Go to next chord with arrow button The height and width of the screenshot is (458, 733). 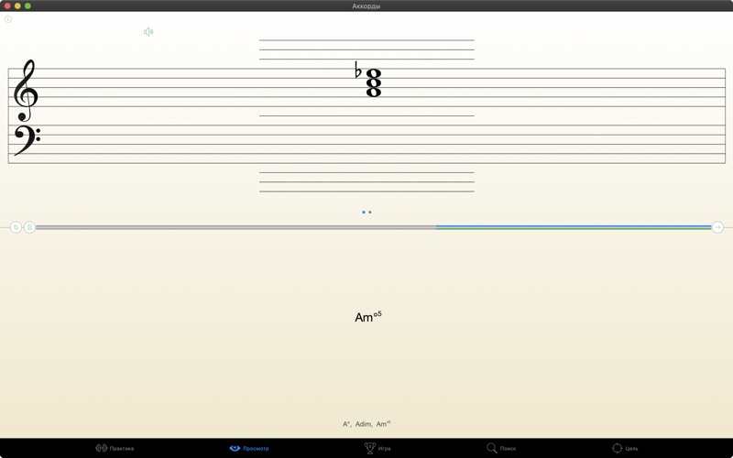717,227
